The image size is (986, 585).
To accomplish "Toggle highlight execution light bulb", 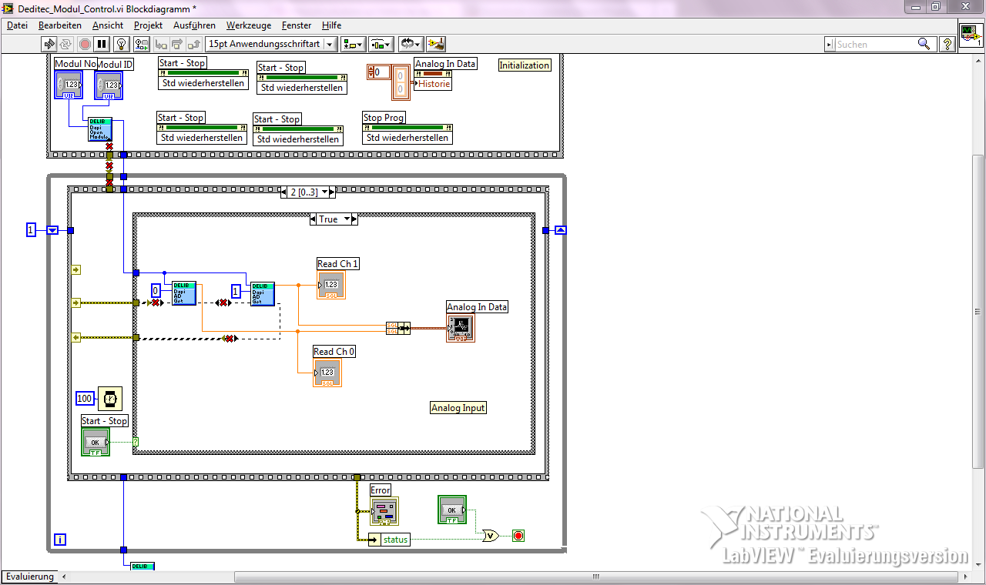I will pos(121,44).
